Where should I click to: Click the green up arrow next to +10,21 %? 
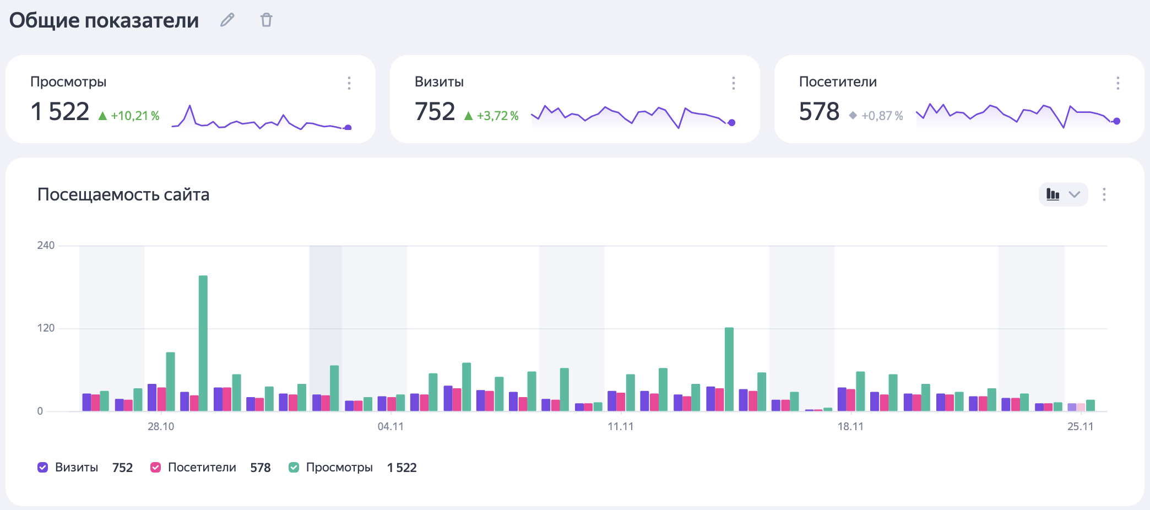coord(102,116)
